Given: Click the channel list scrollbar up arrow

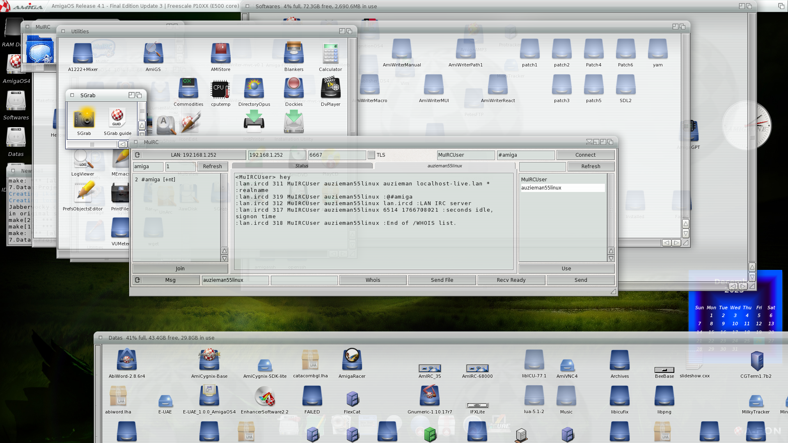Looking at the screenshot, I should (224, 251).
